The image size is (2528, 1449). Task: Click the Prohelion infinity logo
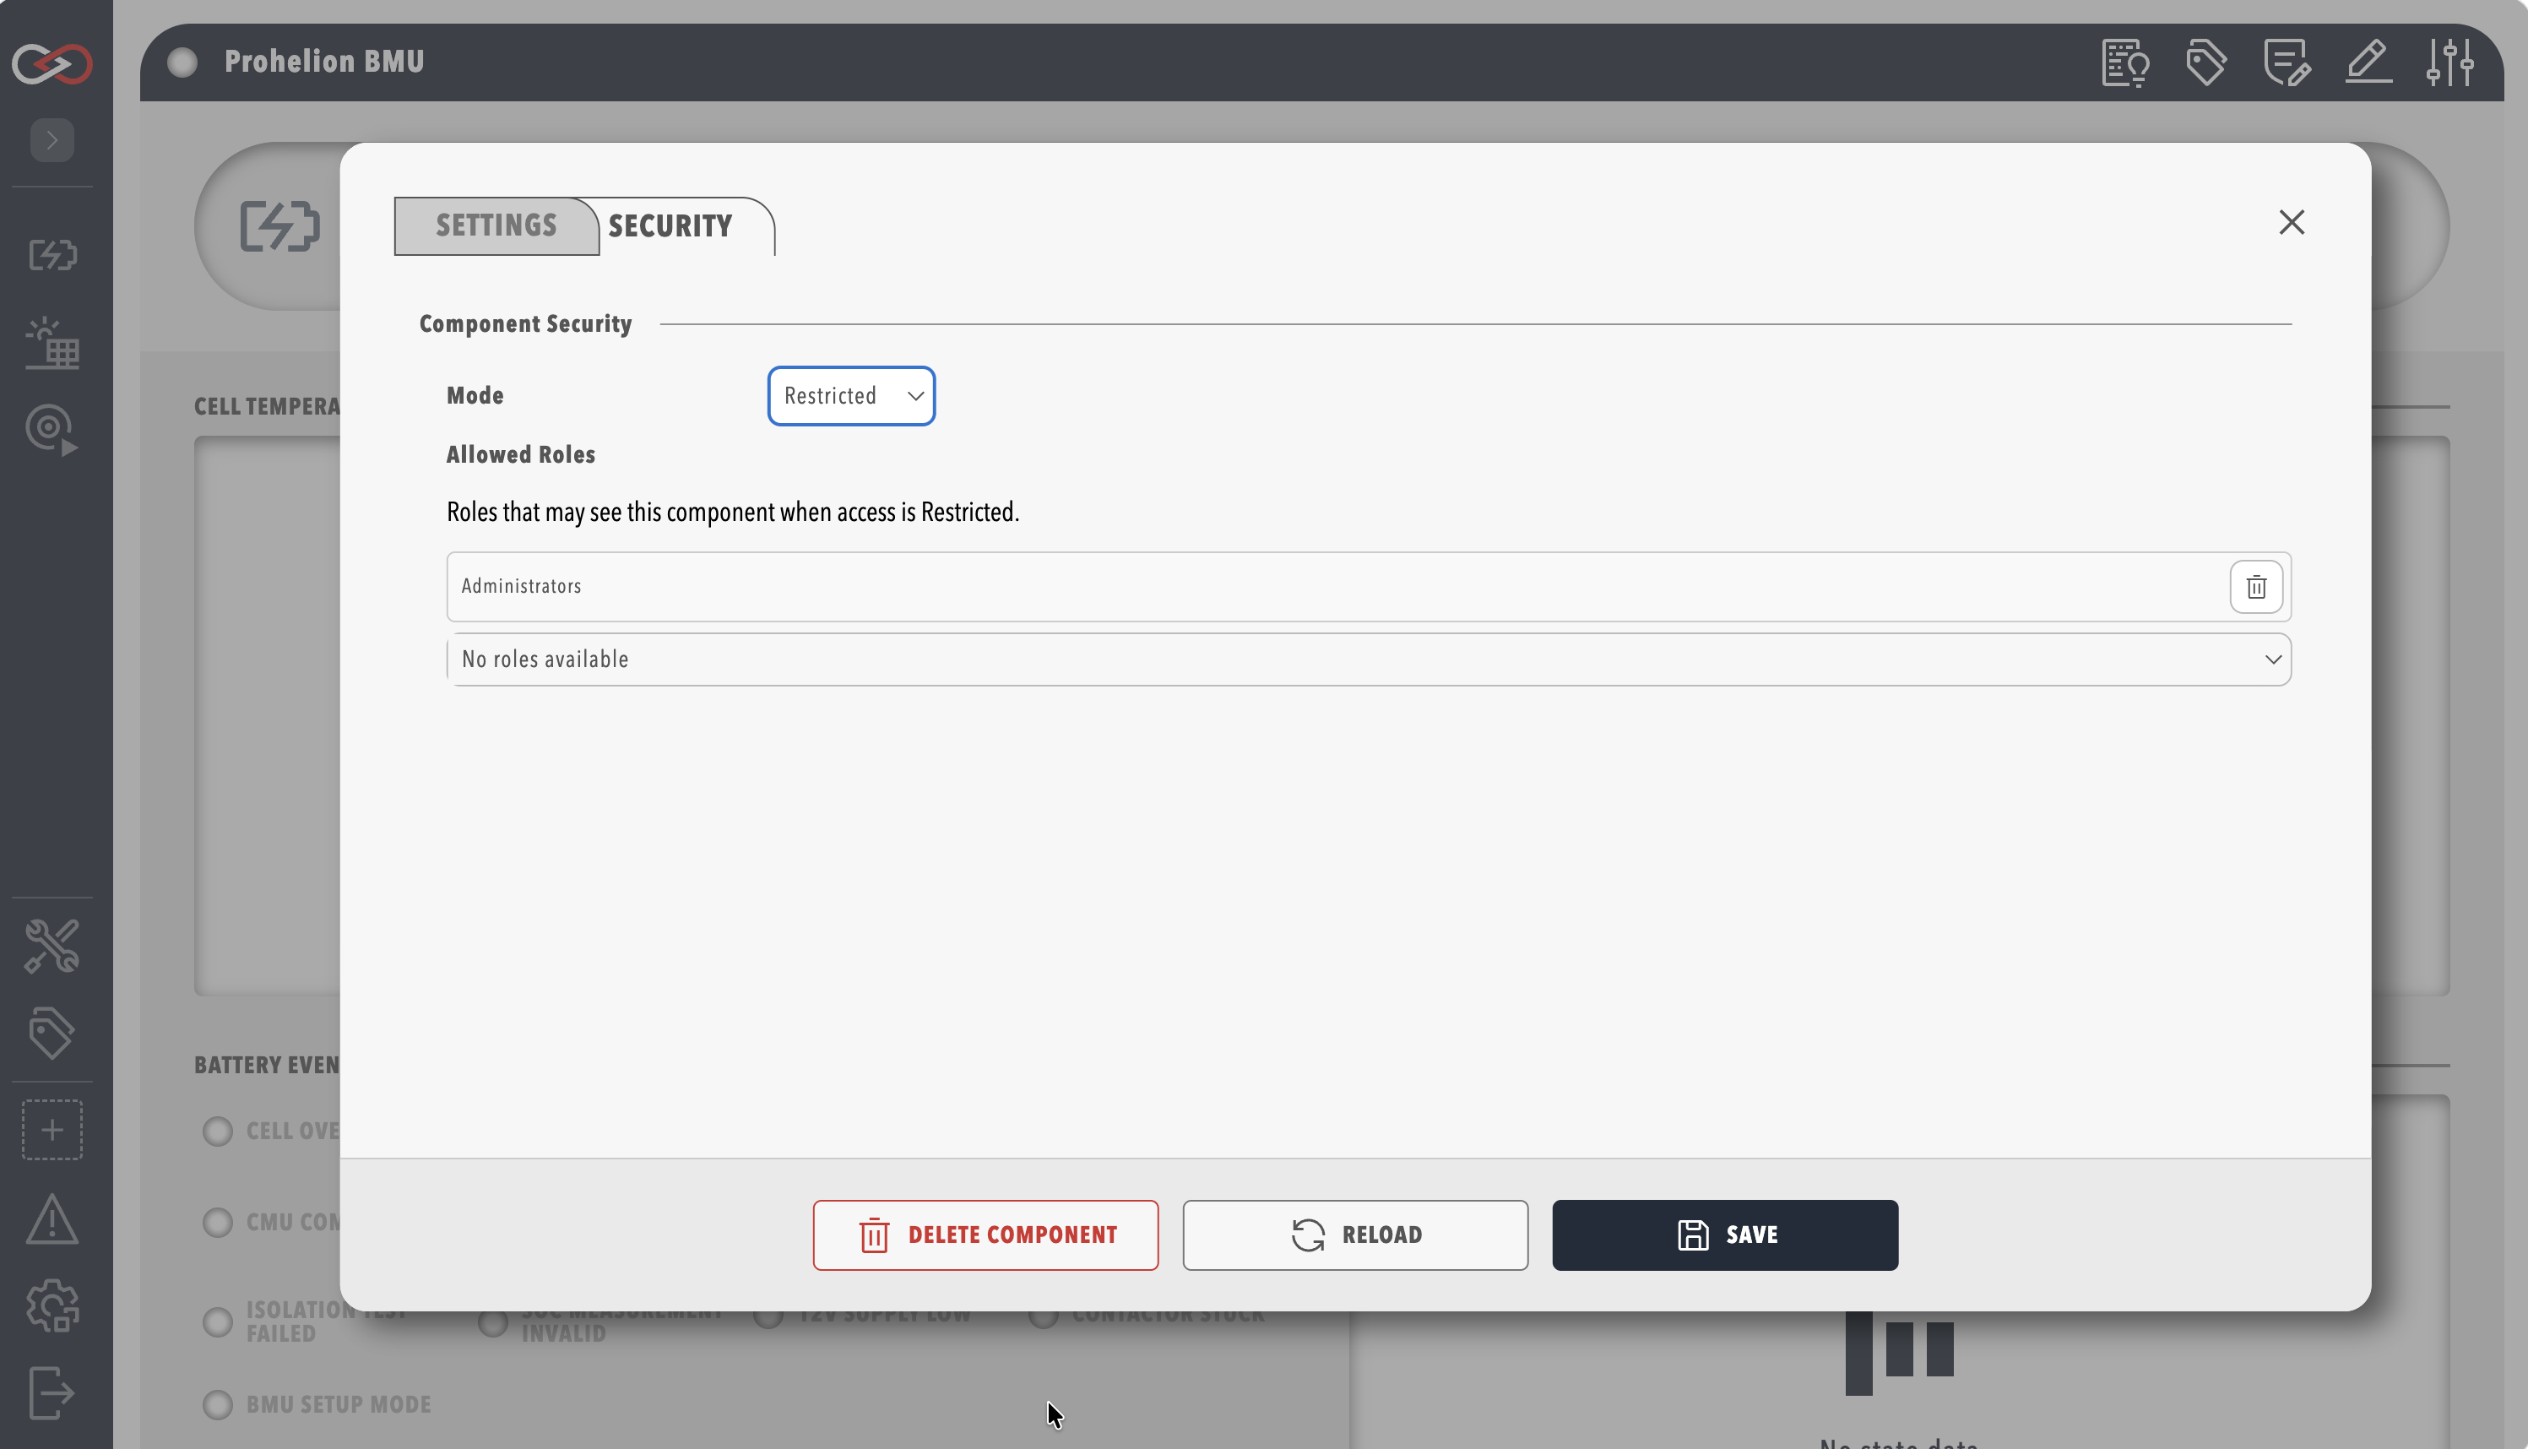tap(52, 62)
